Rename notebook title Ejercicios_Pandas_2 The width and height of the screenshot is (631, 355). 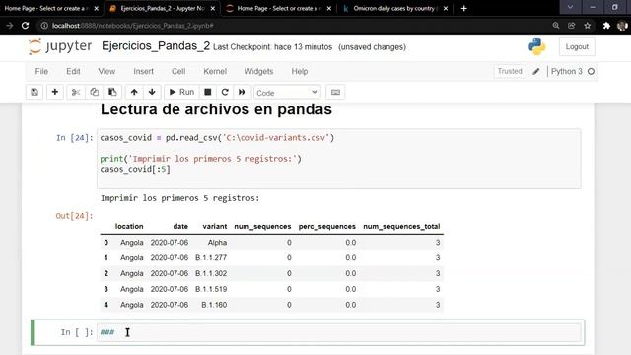point(156,46)
